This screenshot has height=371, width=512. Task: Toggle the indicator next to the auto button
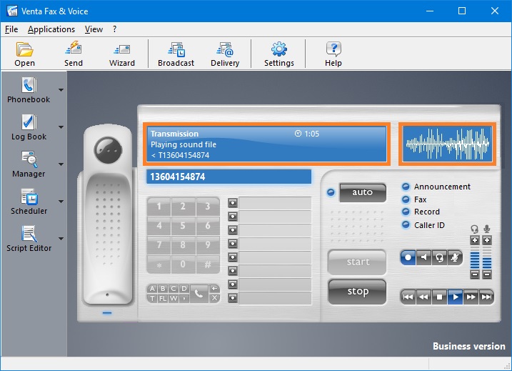(x=331, y=192)
